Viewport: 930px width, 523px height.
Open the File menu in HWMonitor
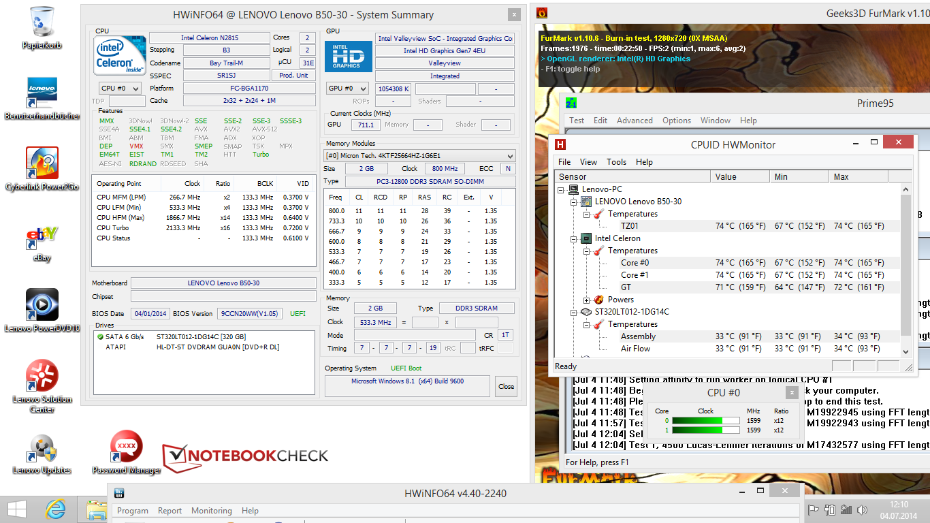(x=564, y=162)
